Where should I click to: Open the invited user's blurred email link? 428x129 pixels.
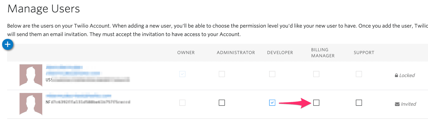(78, 96)
